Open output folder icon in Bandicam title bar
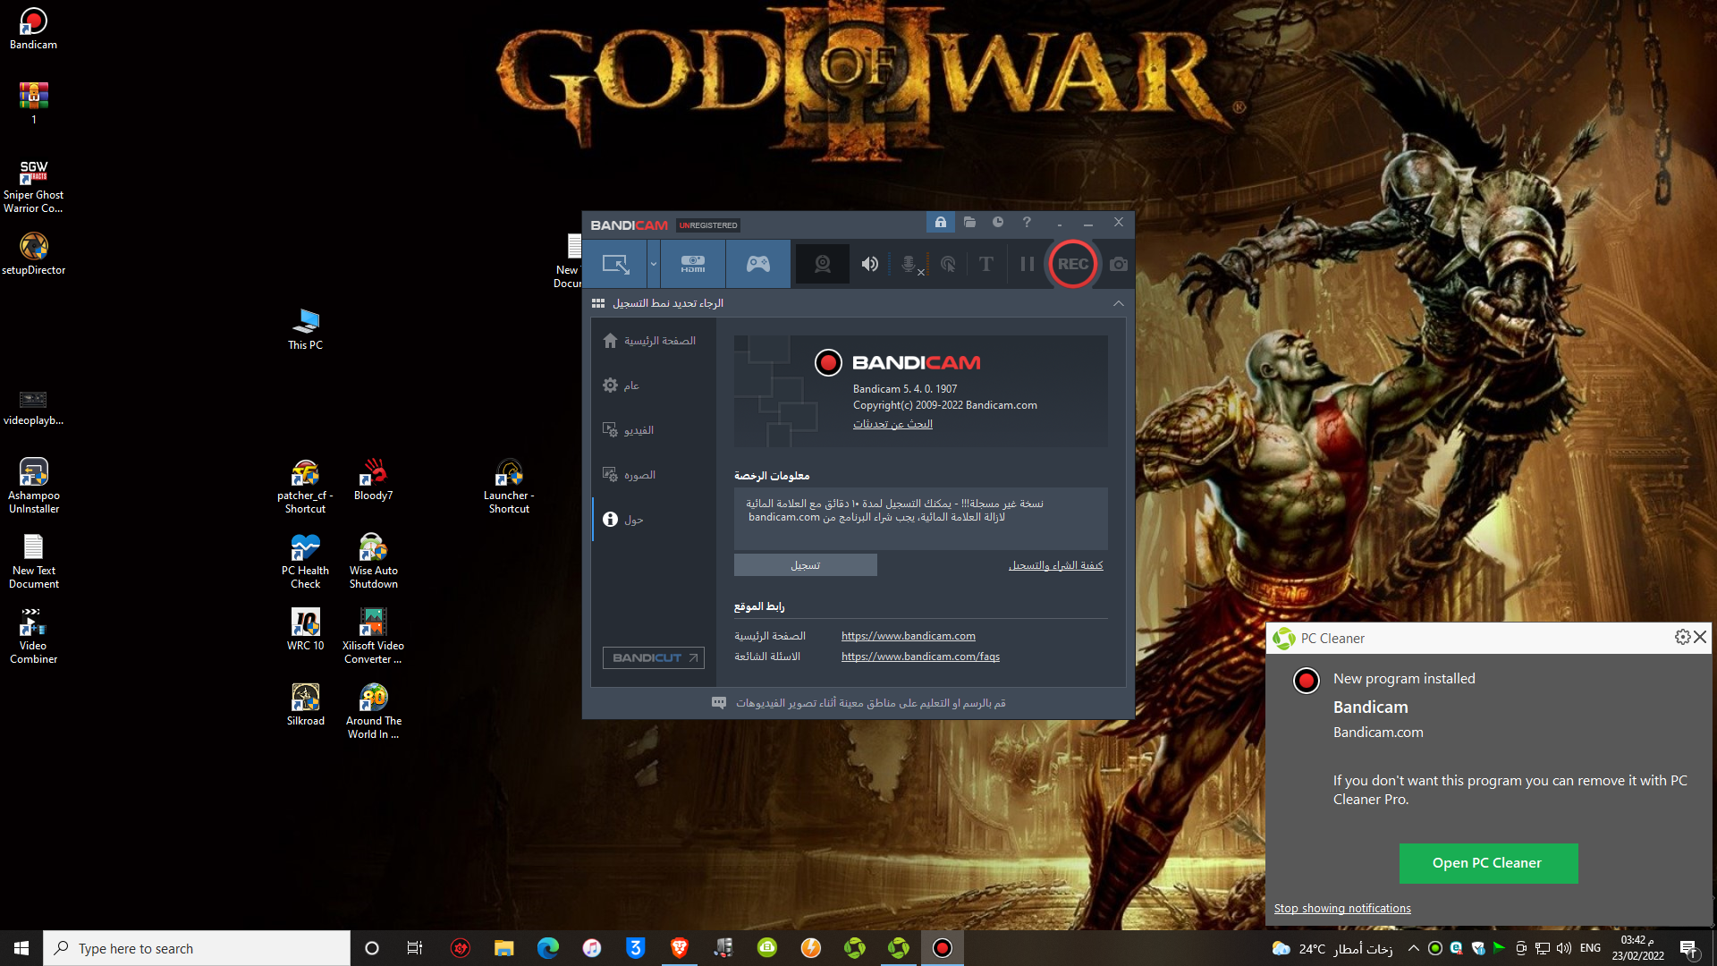The image size is (1717, 966). (969, 222)
